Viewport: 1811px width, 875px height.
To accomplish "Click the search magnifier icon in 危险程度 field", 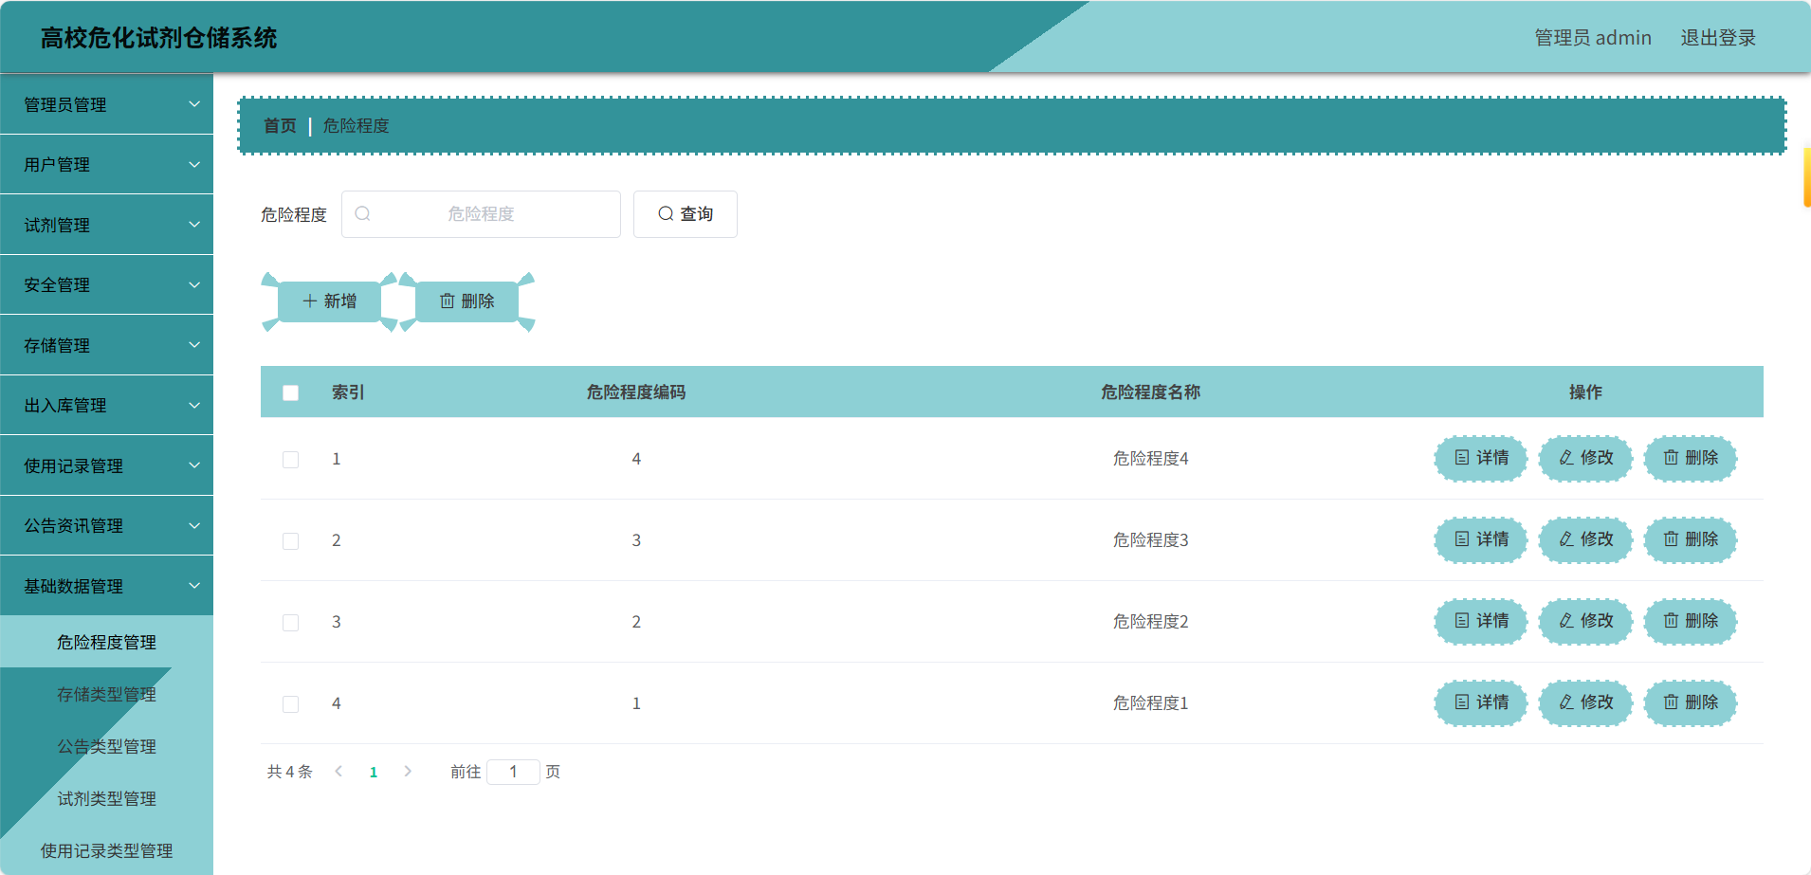I will (x=362, y=214).
